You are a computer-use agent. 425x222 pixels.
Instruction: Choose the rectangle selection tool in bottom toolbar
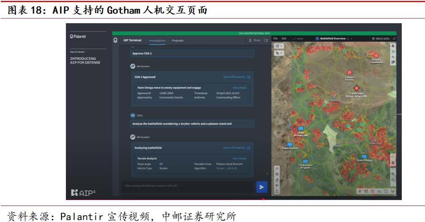[386, 191]
